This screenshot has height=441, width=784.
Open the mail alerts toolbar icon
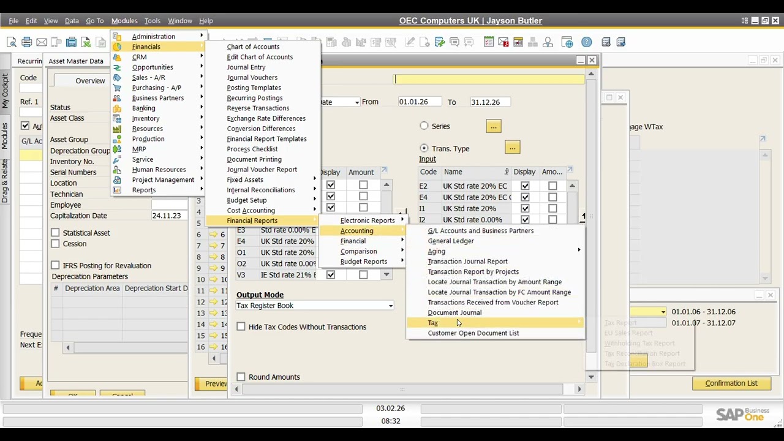point(503,42)
